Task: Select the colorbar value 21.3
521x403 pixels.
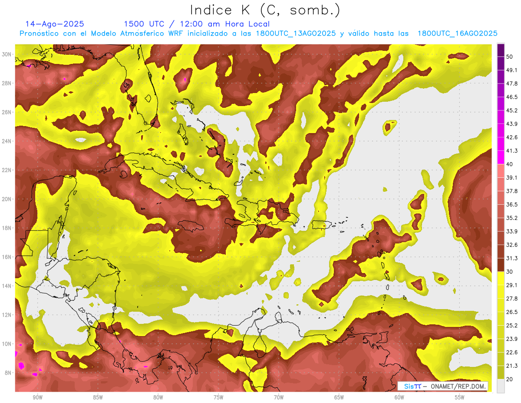Action: pos(511,366)
